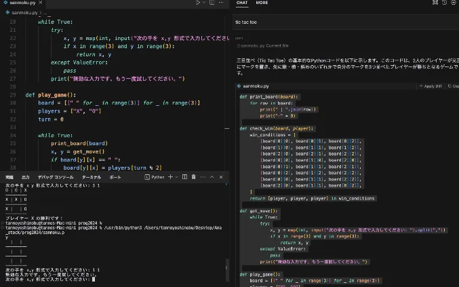The image size is (459, 287).
Task: Select the ターミナル panel tab
Action: coord(92,177)
